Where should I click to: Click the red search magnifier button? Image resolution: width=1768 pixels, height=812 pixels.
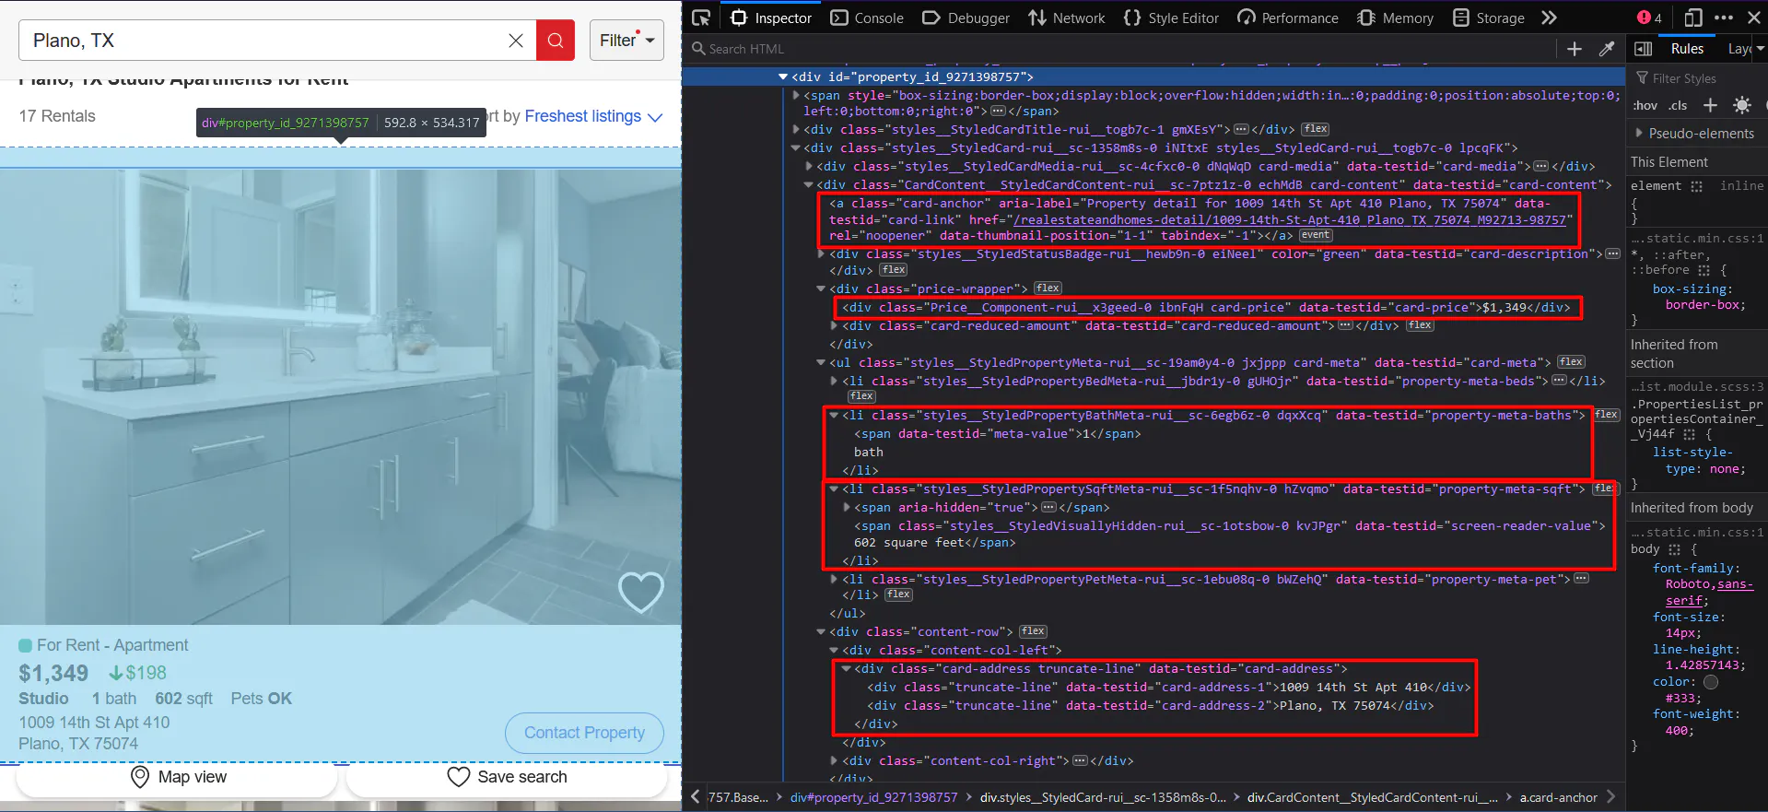point(556,41)
